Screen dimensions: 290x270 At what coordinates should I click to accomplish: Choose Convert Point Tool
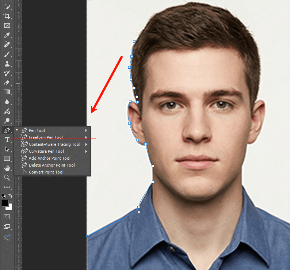[x=52, y=172]
